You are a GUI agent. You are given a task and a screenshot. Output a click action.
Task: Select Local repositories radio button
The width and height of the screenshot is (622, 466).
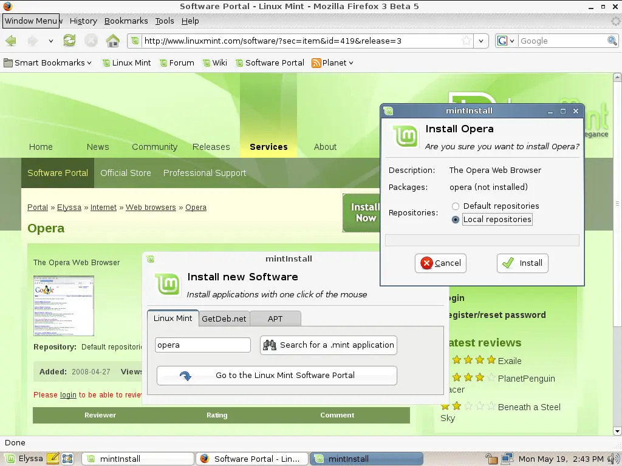coord(456,220)
